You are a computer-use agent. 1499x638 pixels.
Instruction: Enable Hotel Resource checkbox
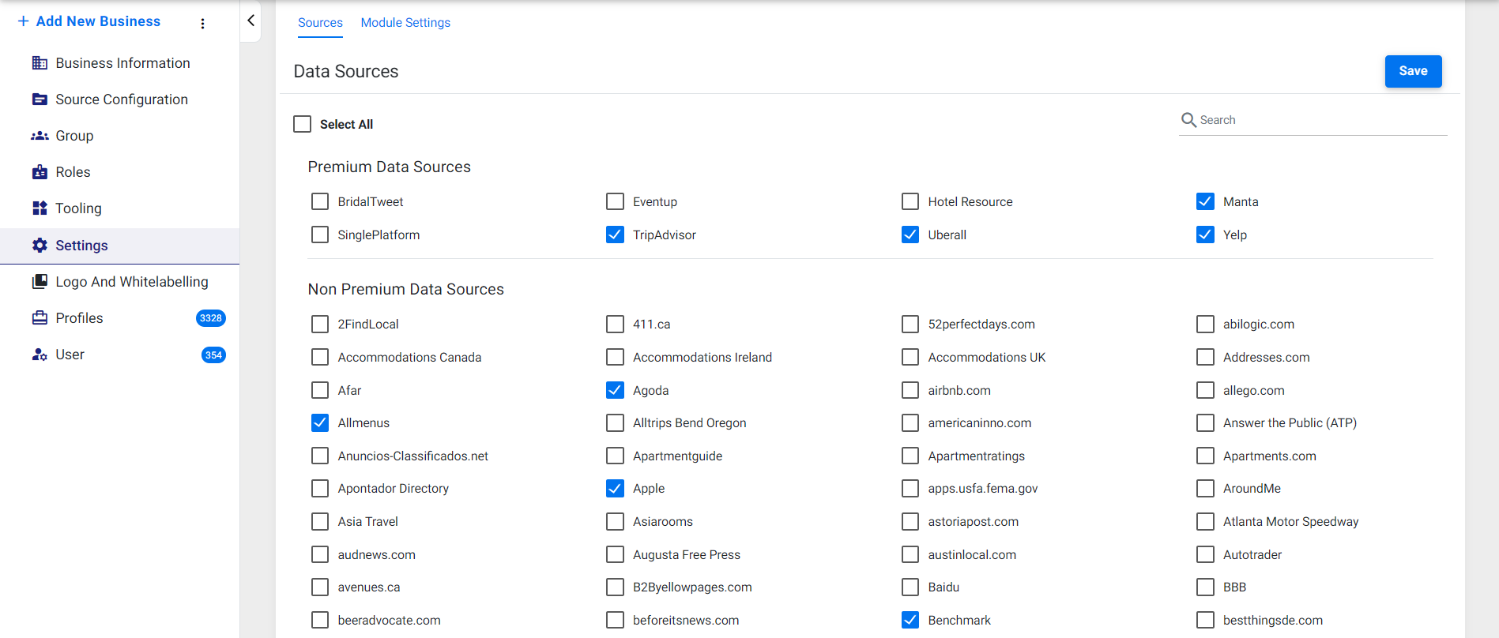pyautogui.click(x=910, y=201)
